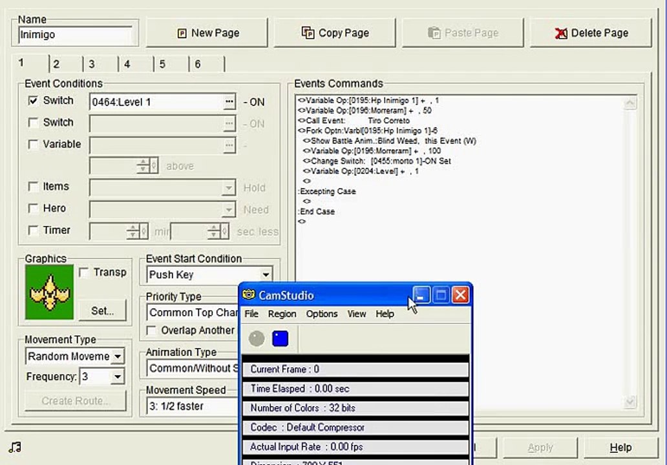Open the Hero condition dropdown
This screenshot has height=465, width=667.
(229, 209)
